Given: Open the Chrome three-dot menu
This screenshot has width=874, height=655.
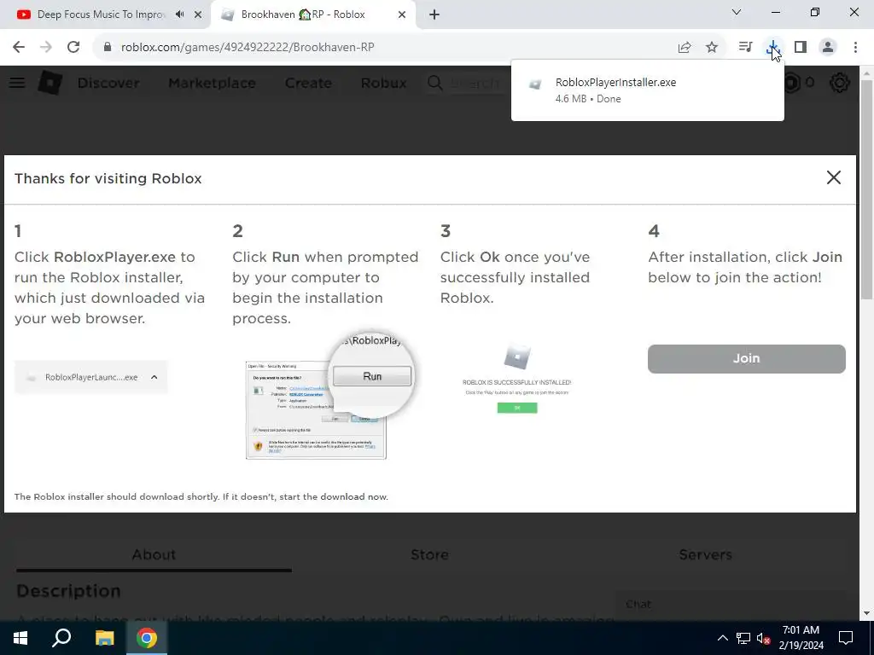Looking at the screenshot, I should pyautogui.click(x=855, y=48).
